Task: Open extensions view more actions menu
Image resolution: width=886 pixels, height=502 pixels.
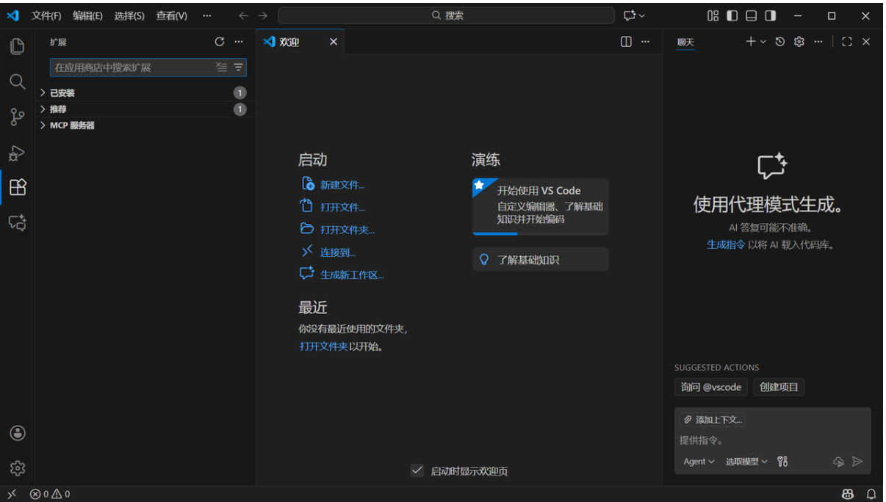Action: click(238, 42)
